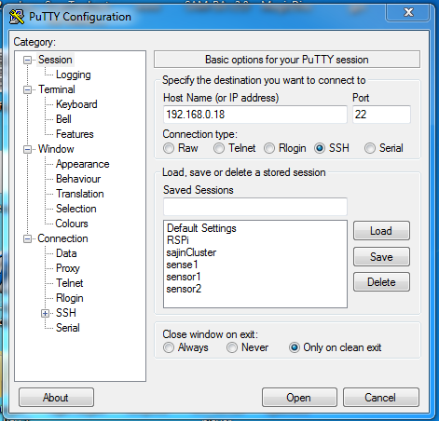Click the About button

coord(56,397)
